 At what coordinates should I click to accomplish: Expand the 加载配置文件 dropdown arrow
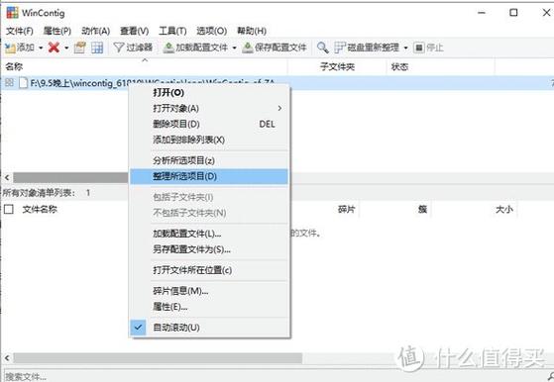[x=234, y=48]
